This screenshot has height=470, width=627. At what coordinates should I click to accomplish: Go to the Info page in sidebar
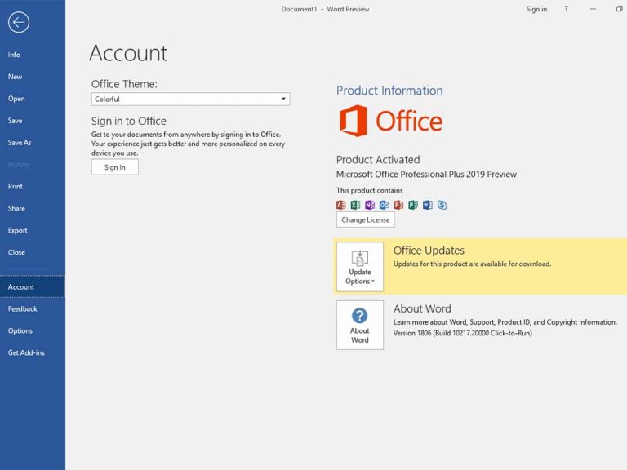click(15, 55)
